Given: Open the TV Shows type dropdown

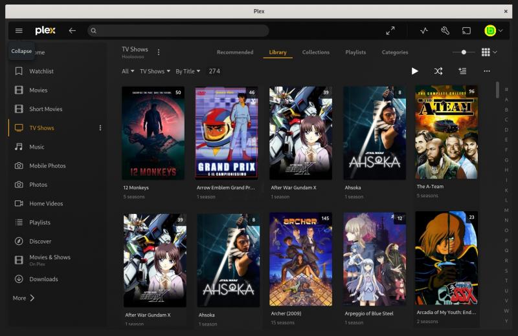Looking at the screenshot, I should click(155, 71).
